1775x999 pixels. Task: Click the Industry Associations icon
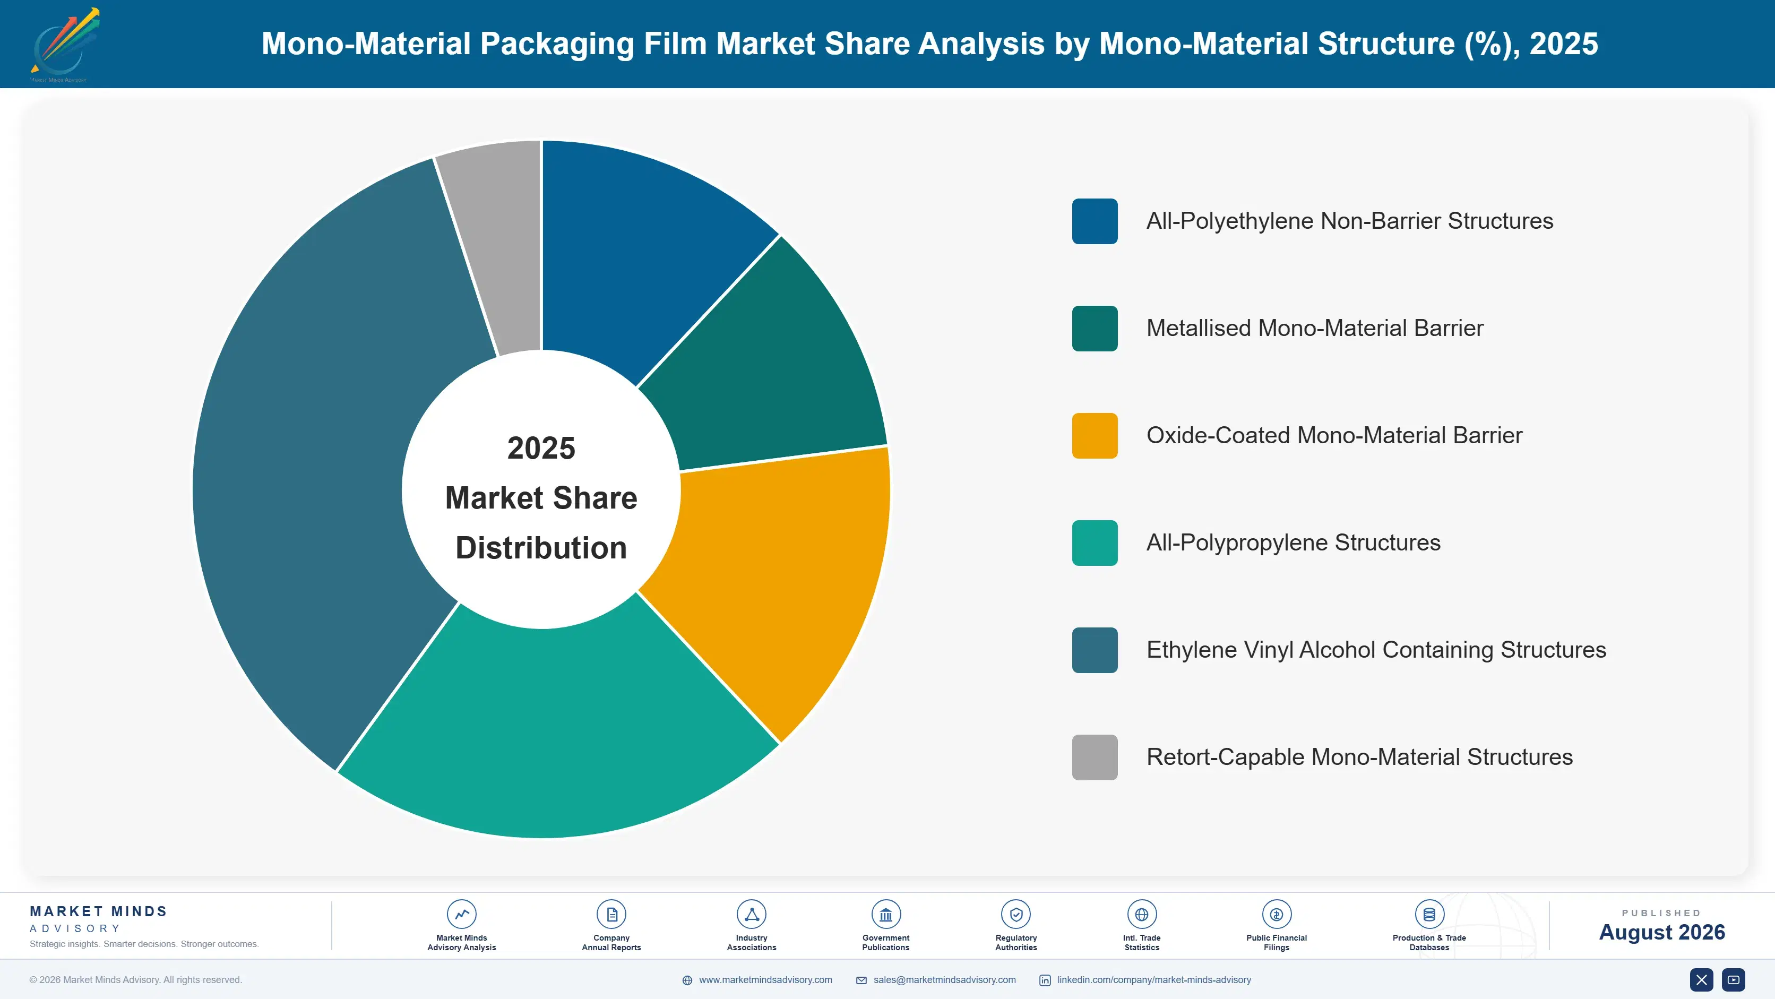point(751,914)
